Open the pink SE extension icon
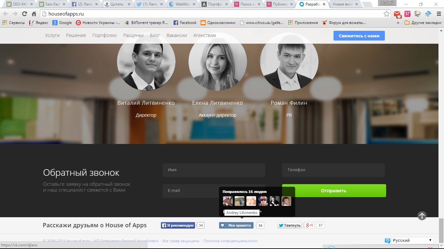The width and height of the screenshot is (444, 249). 407,14
